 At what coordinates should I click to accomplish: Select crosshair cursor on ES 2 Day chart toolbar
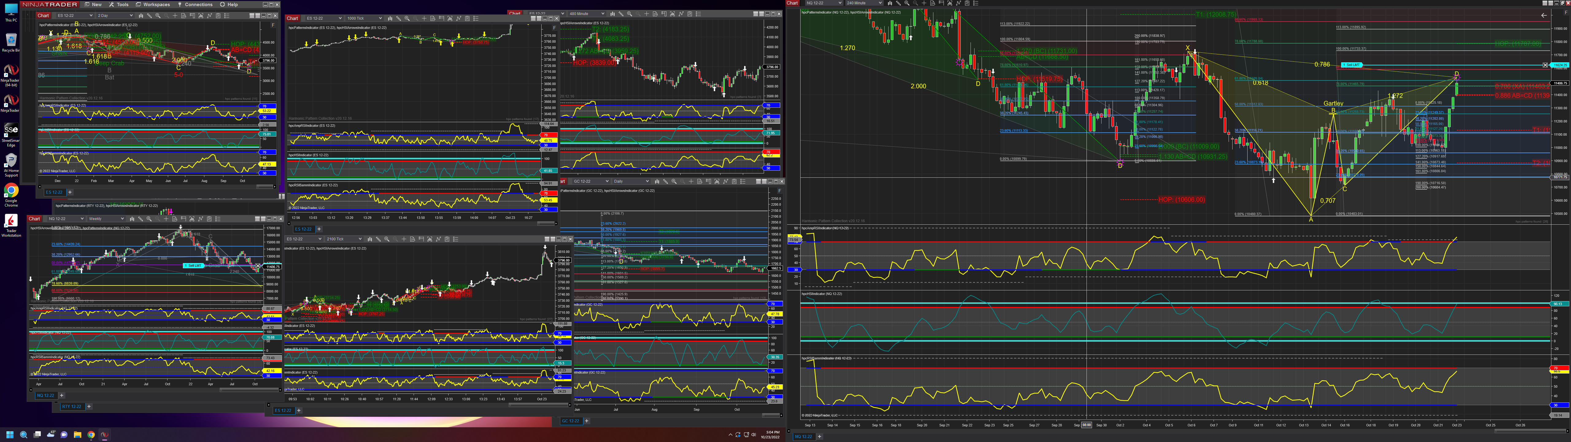[175, 16]
